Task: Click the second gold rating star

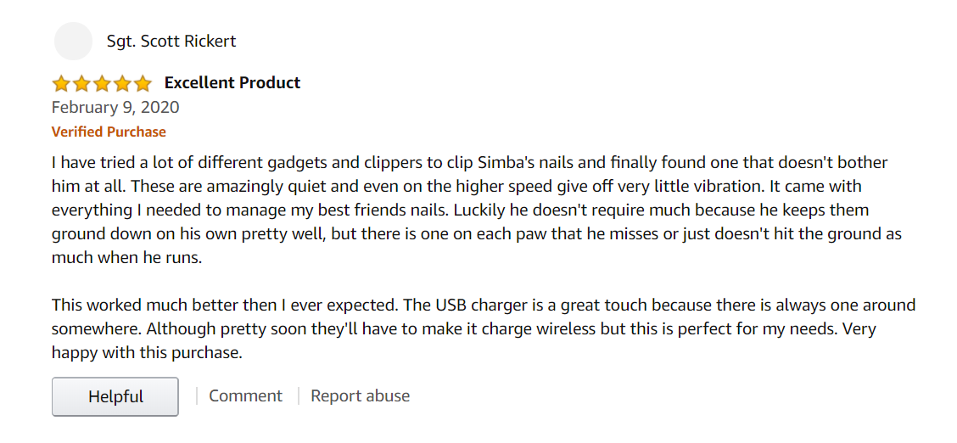Action: pyautogui.click(x=81, y=83)
